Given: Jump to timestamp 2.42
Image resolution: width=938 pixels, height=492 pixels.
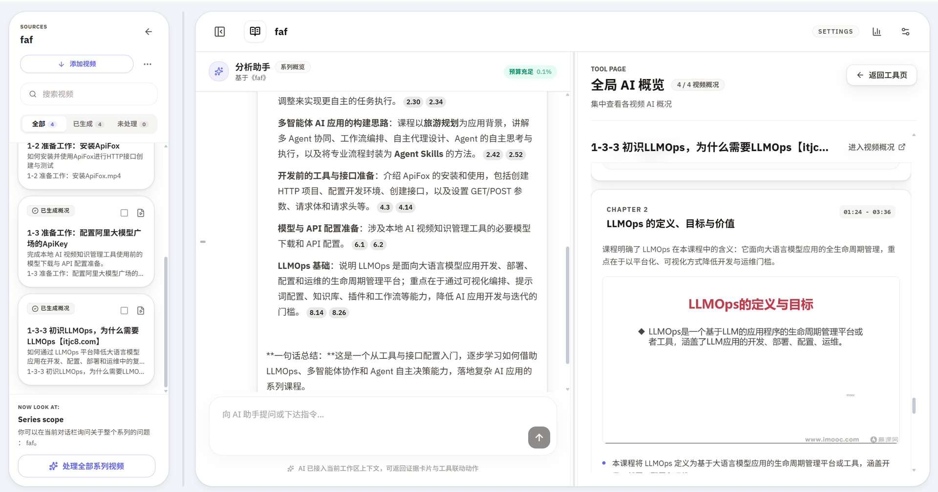Looking at the screenshot, I should point(493,155).
